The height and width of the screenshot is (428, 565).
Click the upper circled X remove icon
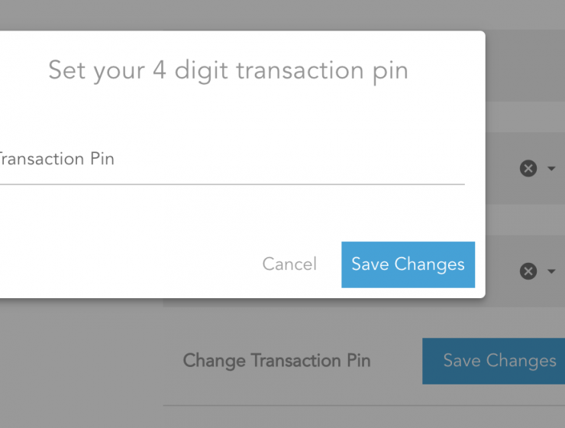click(x=528, y=168)
